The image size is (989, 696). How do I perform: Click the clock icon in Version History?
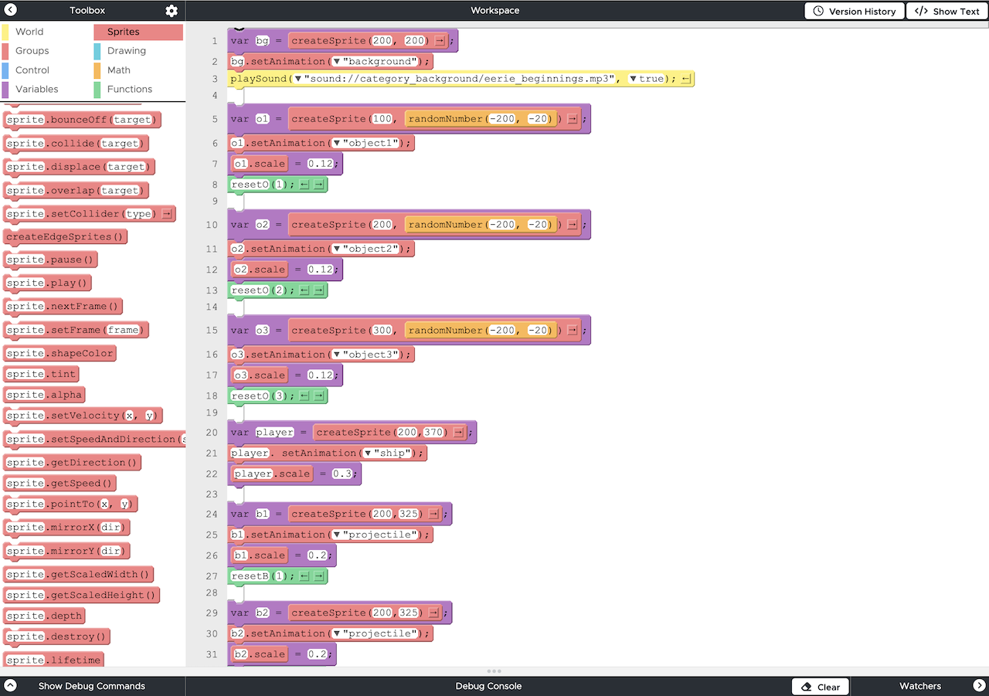pos(818,12)
